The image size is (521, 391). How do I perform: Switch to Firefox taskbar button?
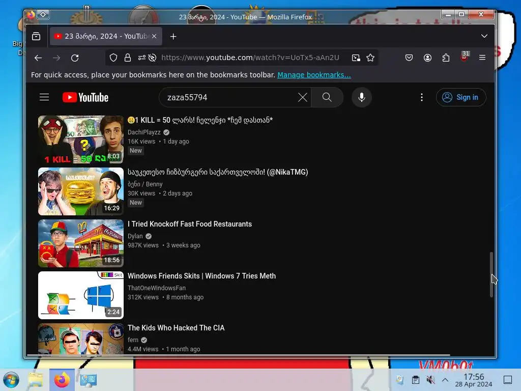tap(62, 380)
